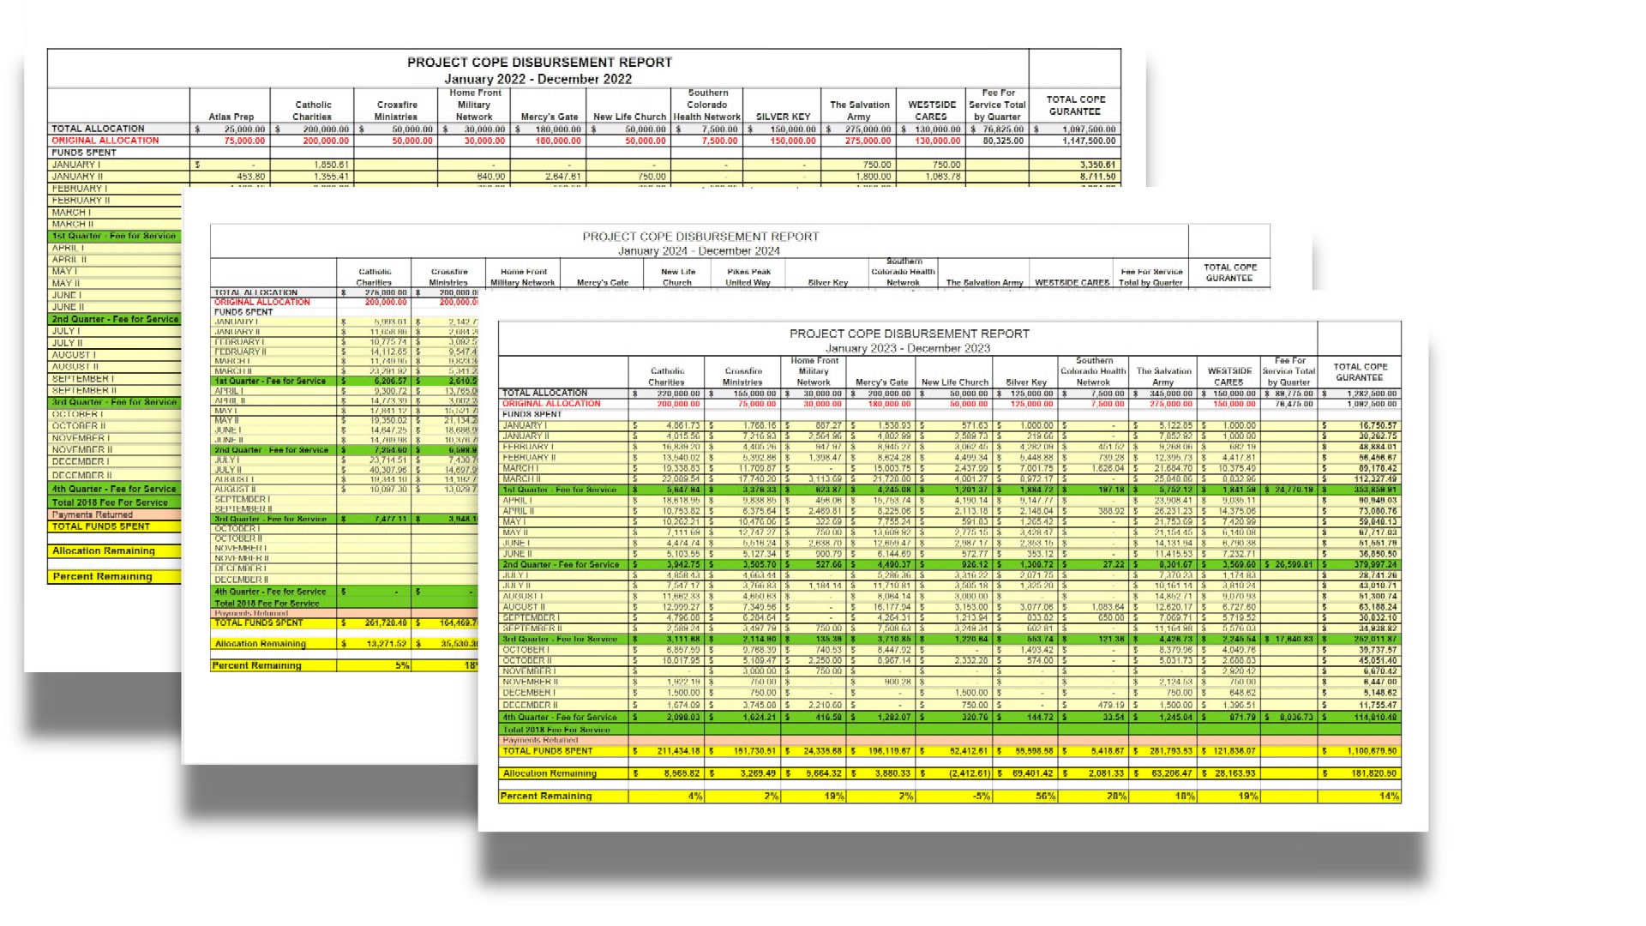
Task: Select 1st Quarter Fee for Service row, 2023
Action: pos(559,490)
